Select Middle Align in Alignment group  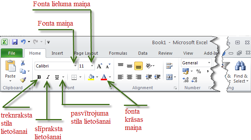(x=130, y=66)
